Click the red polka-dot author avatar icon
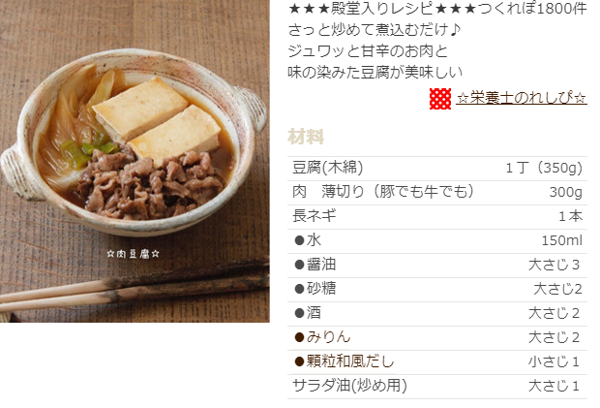This screenshot has width=600, height=408. [x=440, y=99]
